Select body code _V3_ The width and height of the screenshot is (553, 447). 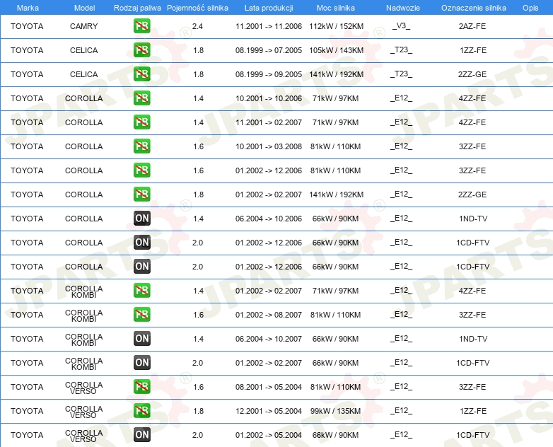click(x=402, y=25)
